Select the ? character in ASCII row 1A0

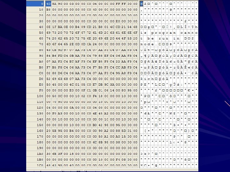(x=149, y=154)
